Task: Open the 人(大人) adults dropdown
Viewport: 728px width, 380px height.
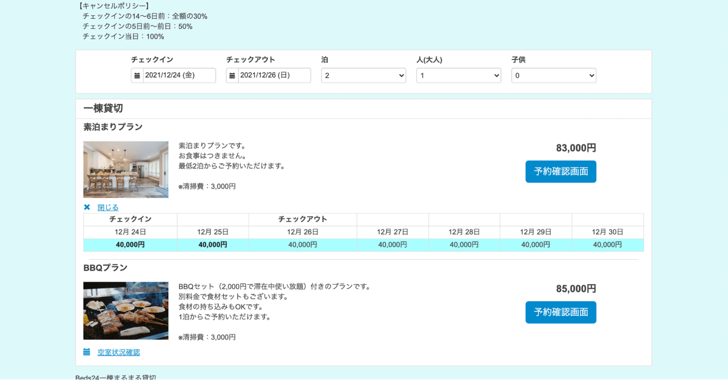Action: point(459,75)
